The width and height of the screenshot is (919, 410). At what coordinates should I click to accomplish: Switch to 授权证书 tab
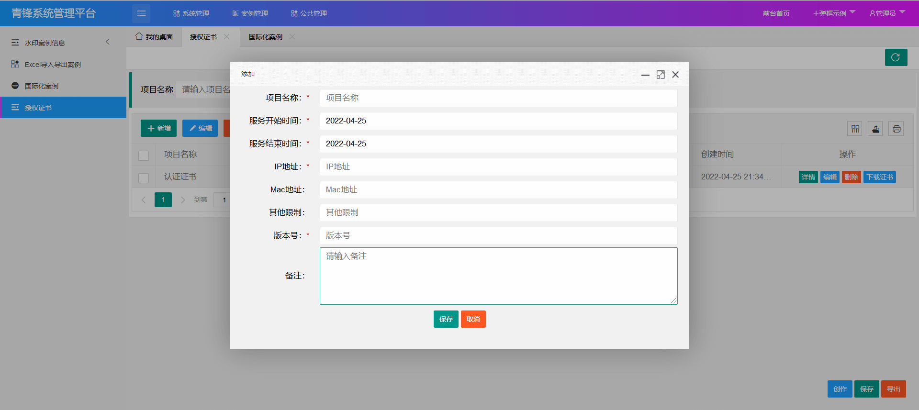[x=203, y=37]
